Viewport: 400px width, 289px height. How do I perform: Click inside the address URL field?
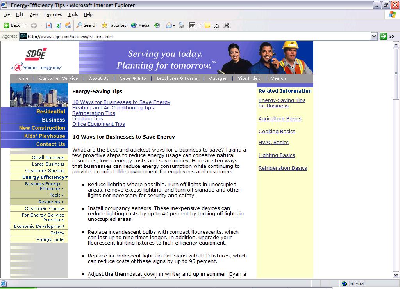(x=195, y=36)
